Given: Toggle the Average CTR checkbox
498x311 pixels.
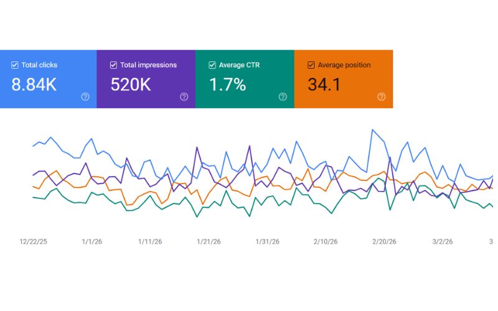Looking at the screenshot, I should pos(212,65).
